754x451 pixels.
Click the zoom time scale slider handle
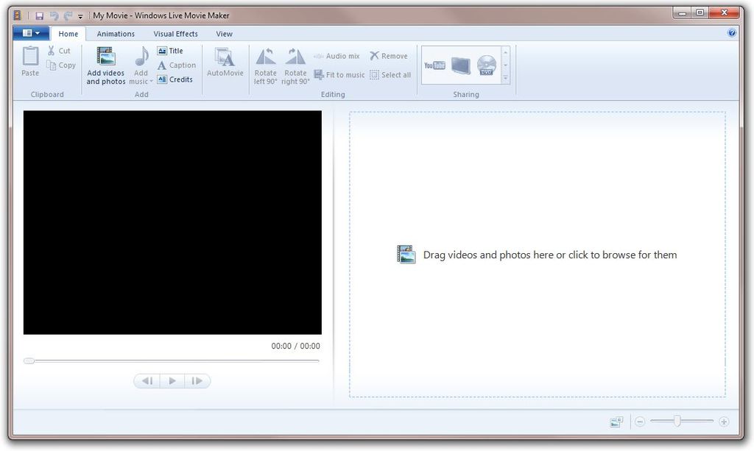pos(677,422)
